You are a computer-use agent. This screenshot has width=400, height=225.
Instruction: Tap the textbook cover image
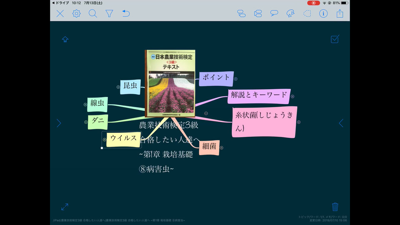click(x=170, y=83)
